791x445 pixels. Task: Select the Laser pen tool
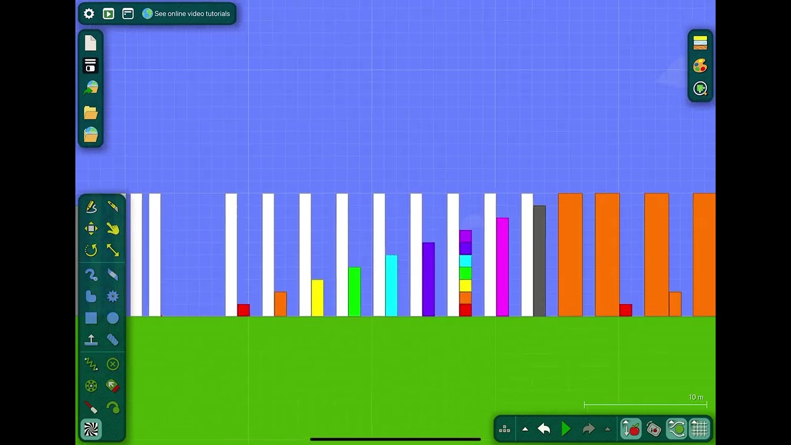[91, 407]
